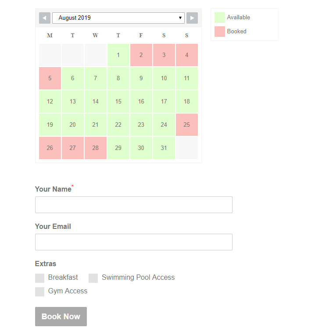The height and width of the screenshot is (335, 315).
Task: Enable Swimming Pool Access extra
Action: click(93, 278)
